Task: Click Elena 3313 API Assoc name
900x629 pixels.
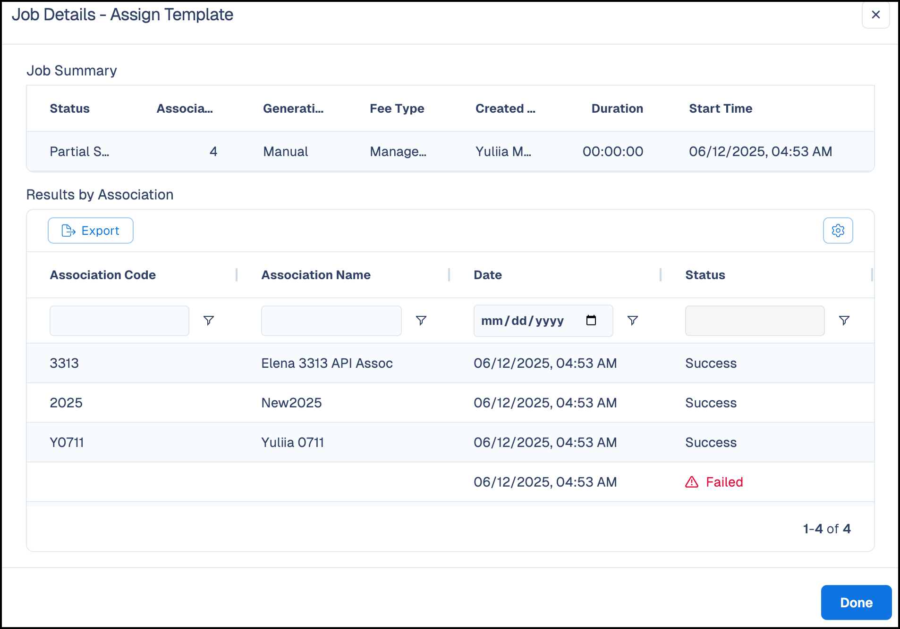Action: click(x=327, y=363)
